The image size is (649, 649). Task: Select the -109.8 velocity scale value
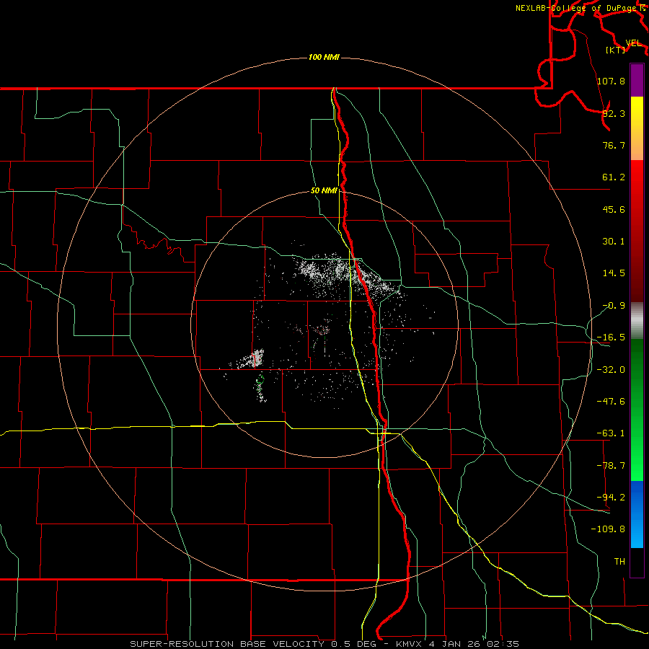608,529
